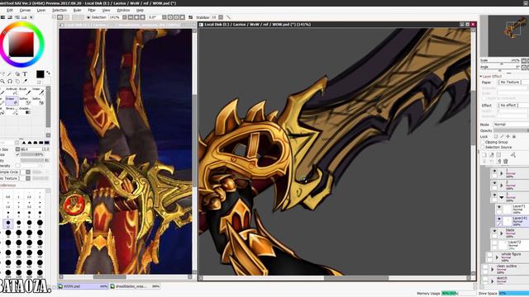The height and width of the screenshot is (297, 529).
Task: Click the navigator thumbnail preview
Action: [508, 35]
